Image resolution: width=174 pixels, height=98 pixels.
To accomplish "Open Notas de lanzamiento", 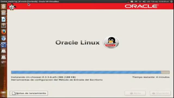I will tap(29, 93).
